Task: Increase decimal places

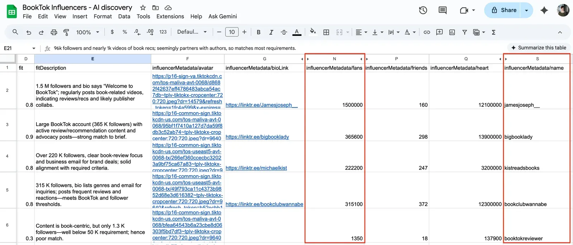Action: 150,32
